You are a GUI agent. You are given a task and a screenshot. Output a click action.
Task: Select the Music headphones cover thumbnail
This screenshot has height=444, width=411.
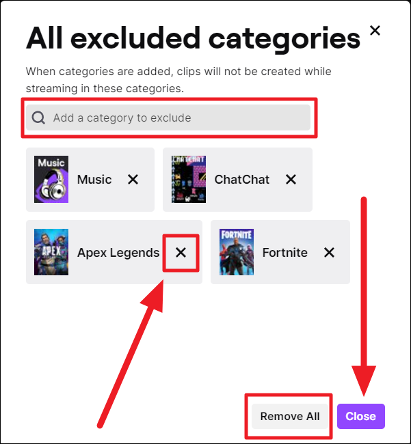click(x=51, y=179)
